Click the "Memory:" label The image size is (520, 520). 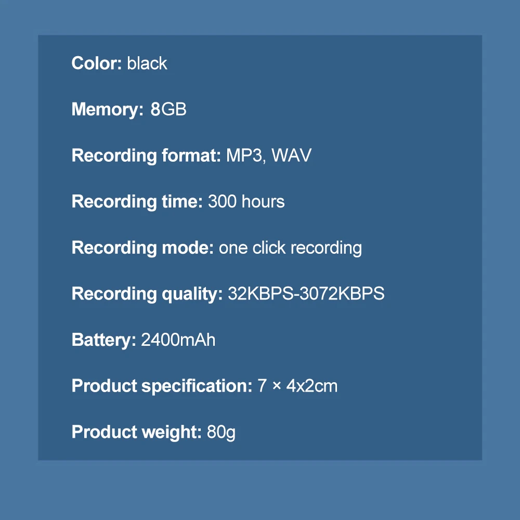[x=107, y=110]
